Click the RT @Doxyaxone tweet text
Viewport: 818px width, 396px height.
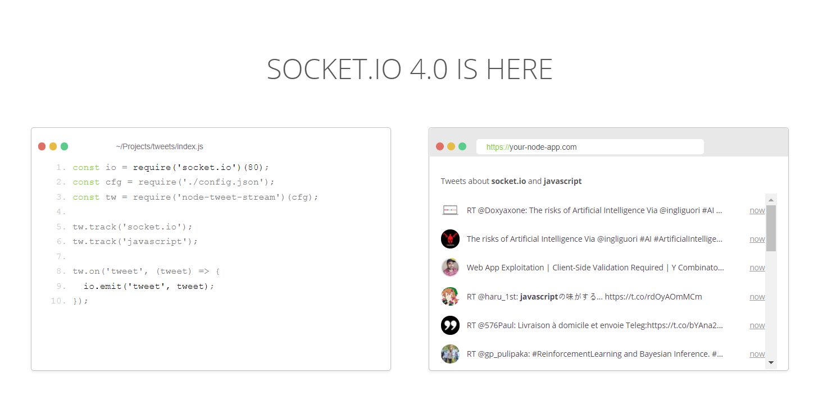point(594,210)
